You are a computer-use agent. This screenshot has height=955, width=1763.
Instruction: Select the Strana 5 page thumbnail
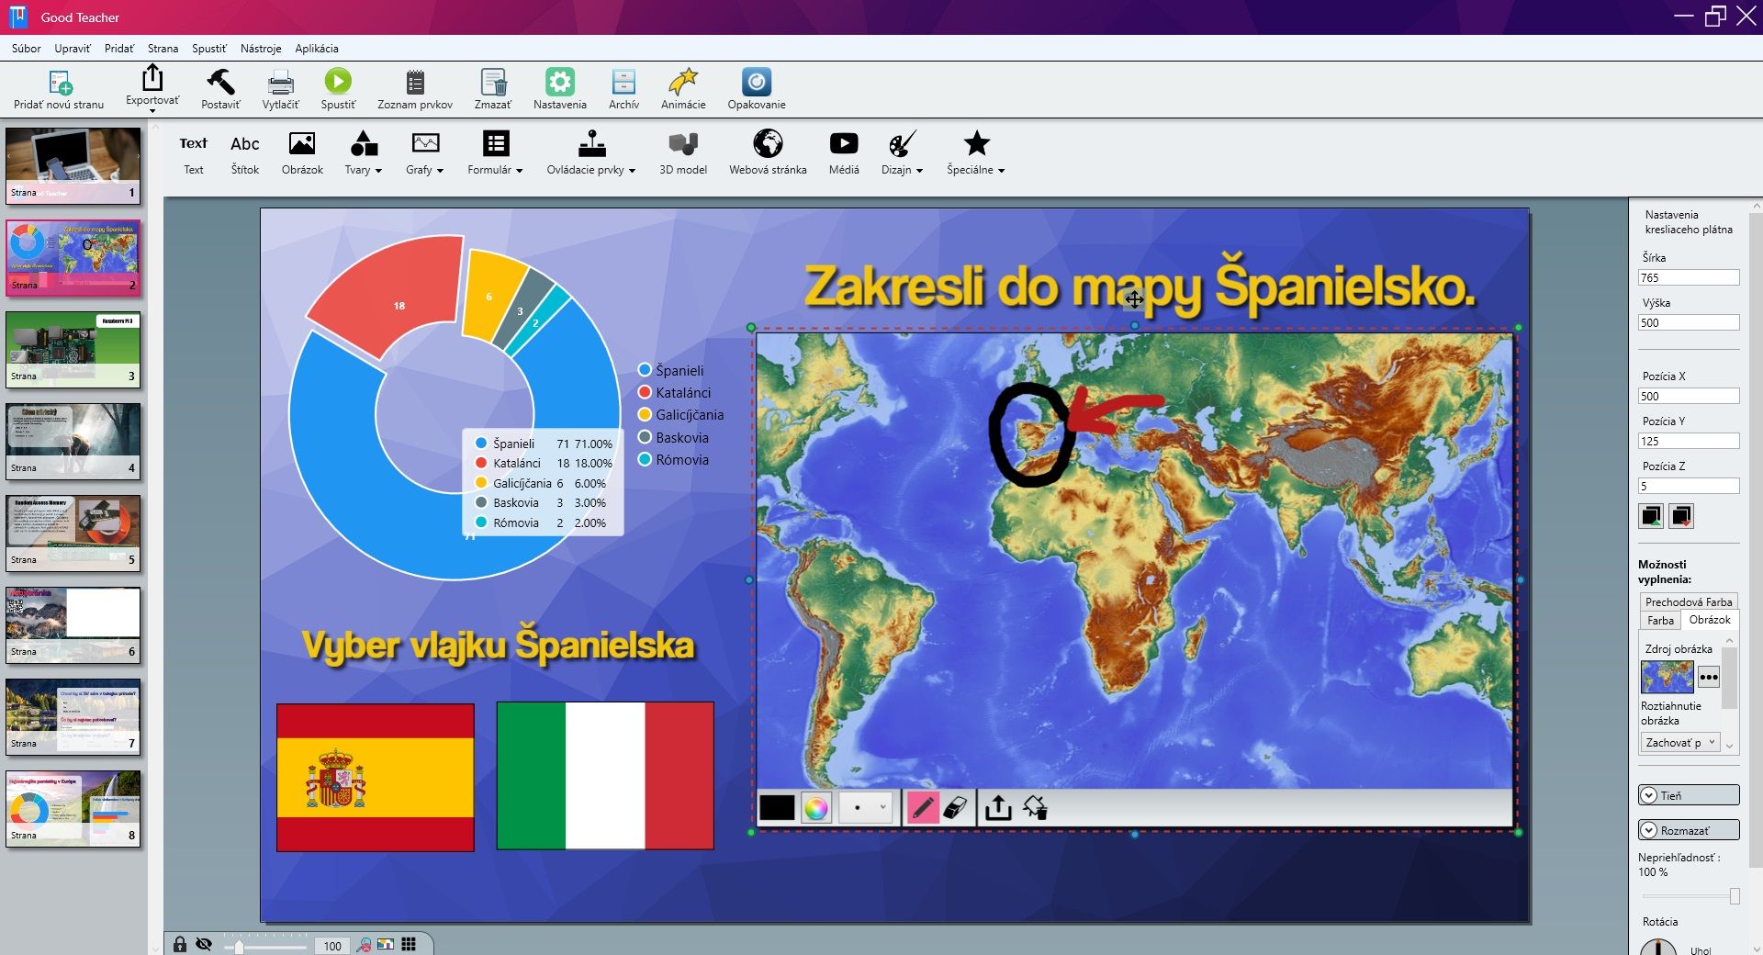(73, 533)
